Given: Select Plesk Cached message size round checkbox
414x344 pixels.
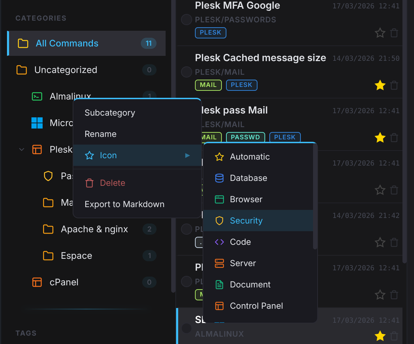Looking at the screenshot, I should point(187,72).
